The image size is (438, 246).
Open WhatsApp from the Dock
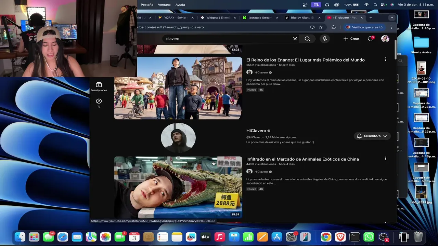click(369, 237)
